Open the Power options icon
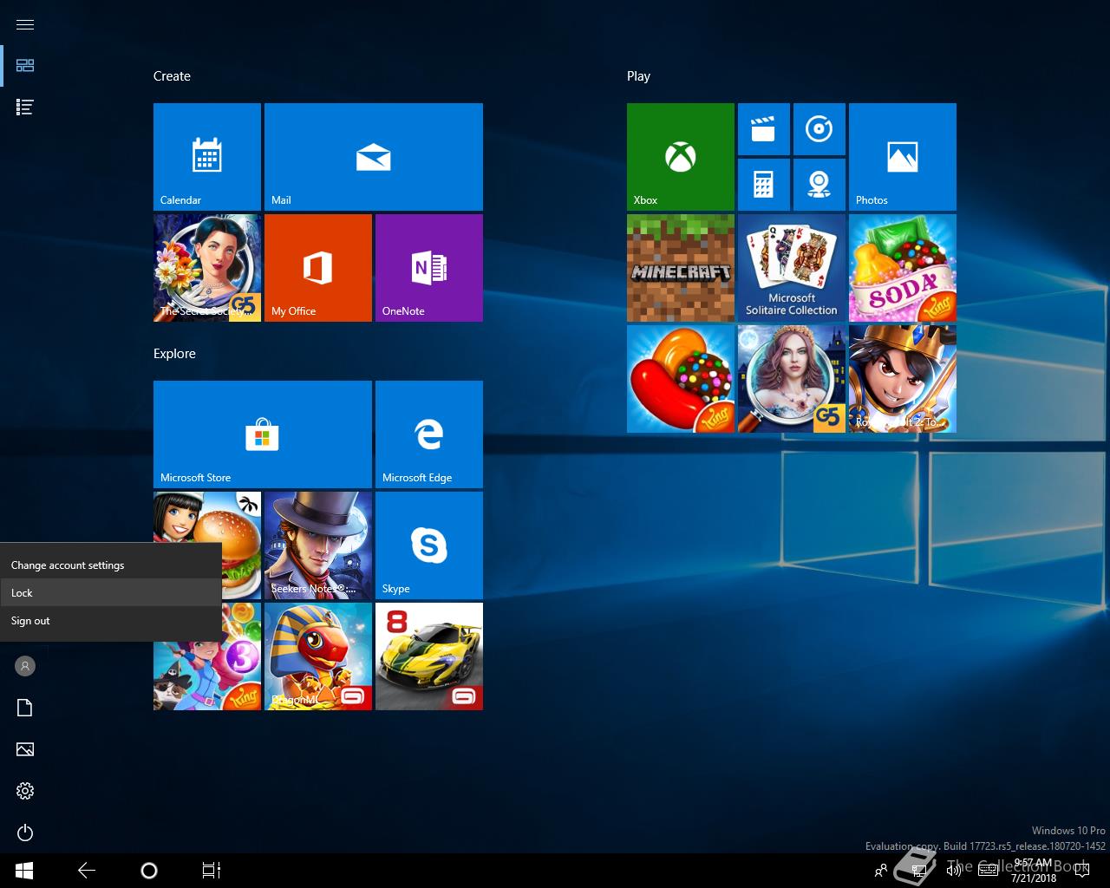Screen dimensions: 1110x888 [25, 832]
